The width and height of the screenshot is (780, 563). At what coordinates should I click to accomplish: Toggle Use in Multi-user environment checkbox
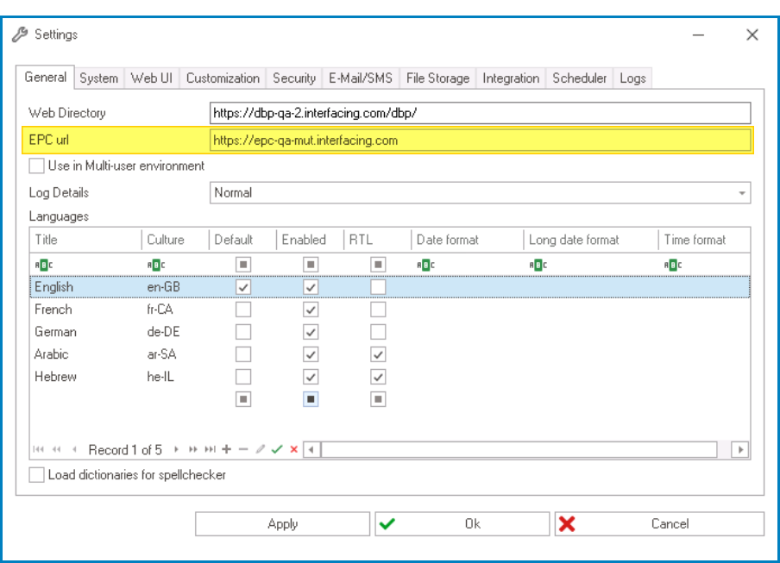[36, 166]
